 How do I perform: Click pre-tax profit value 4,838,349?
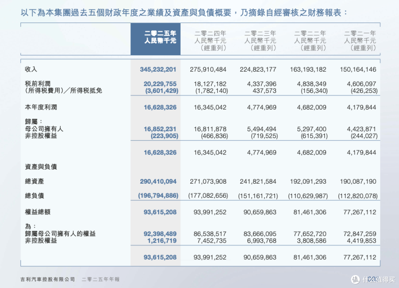coord(311,84)
